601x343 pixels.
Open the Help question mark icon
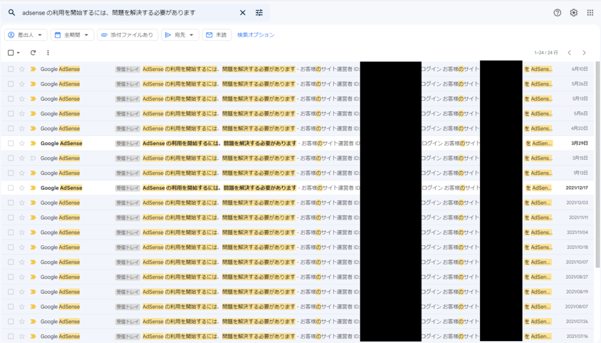[x=558, y=13]
